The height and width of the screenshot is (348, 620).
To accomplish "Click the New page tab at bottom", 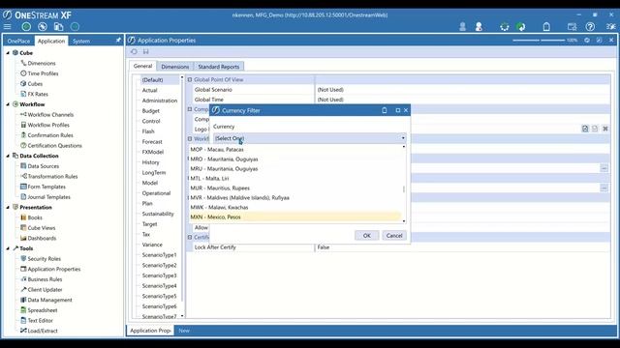I will click(x=184, y=331).
